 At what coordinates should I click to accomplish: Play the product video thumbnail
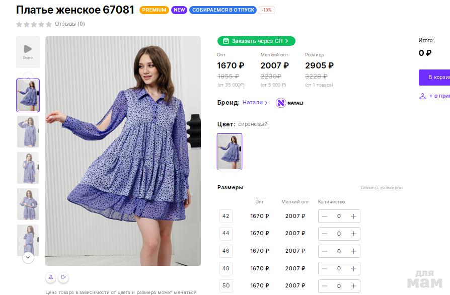click(28, 51)
